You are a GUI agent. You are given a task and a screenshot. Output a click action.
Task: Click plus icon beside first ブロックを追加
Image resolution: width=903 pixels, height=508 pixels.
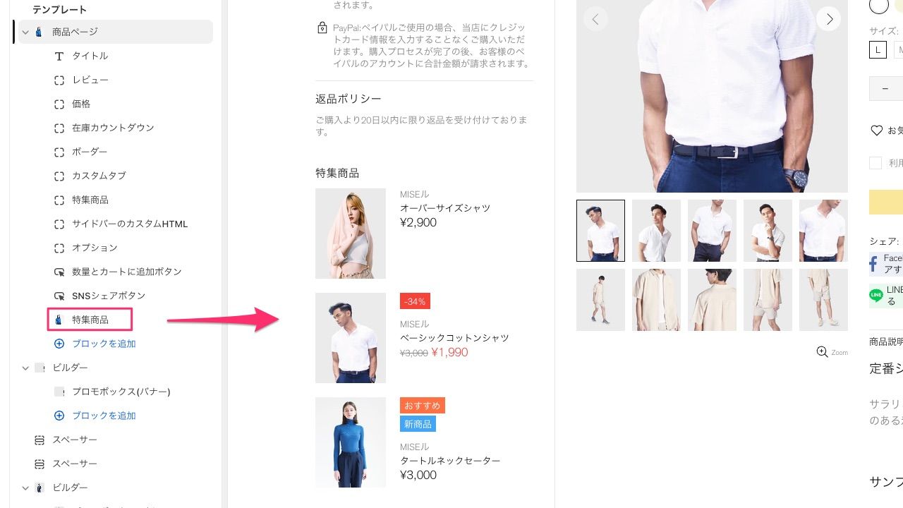[x=59, y=344]
